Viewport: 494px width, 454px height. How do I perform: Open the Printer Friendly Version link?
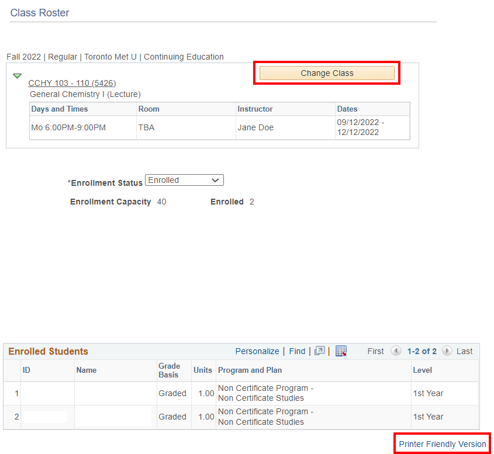pyautogui.click(x=443, y=444)
